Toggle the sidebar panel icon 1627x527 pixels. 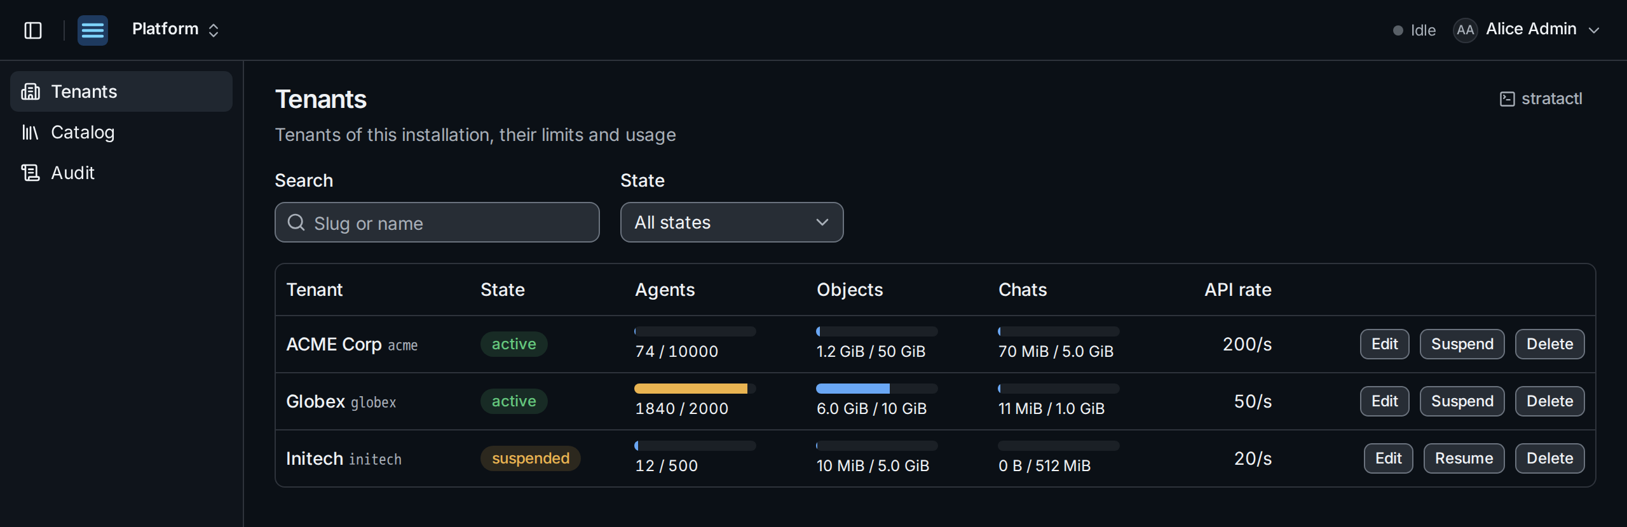33,30
